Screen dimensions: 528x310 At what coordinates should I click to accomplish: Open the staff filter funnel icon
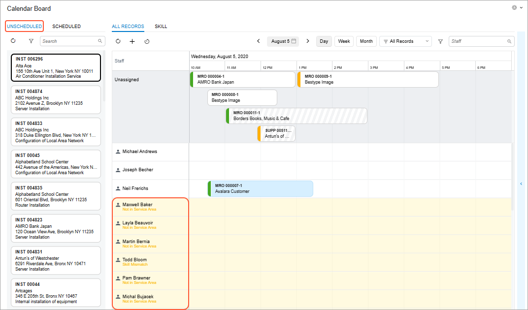pyautogui.click(x=440, y=41)
